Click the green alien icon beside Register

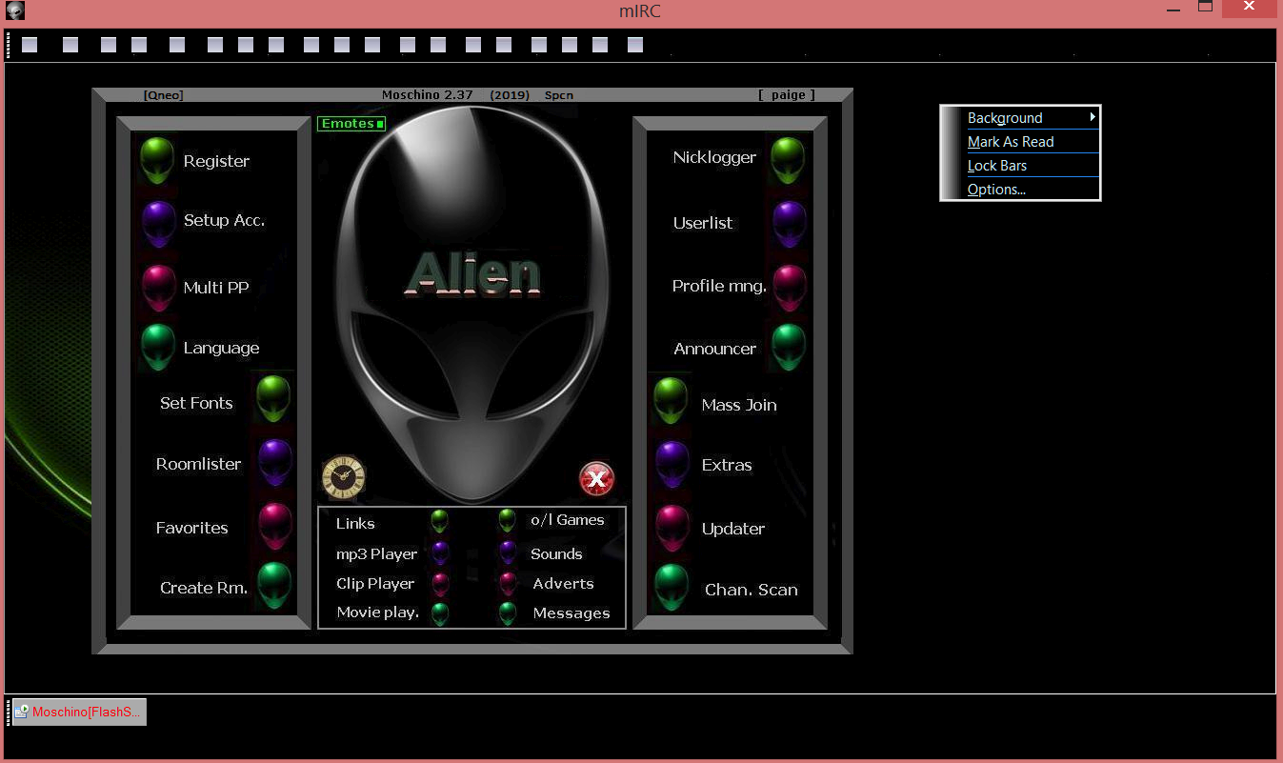pos(157,160)
